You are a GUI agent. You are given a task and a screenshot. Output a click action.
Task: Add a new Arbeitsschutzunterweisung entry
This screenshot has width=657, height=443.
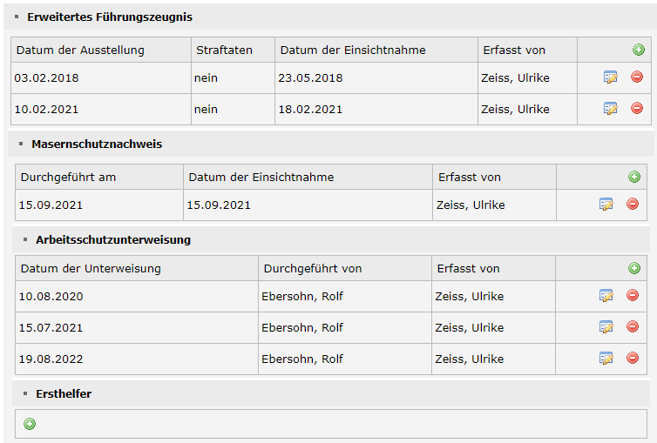(634, 268)
